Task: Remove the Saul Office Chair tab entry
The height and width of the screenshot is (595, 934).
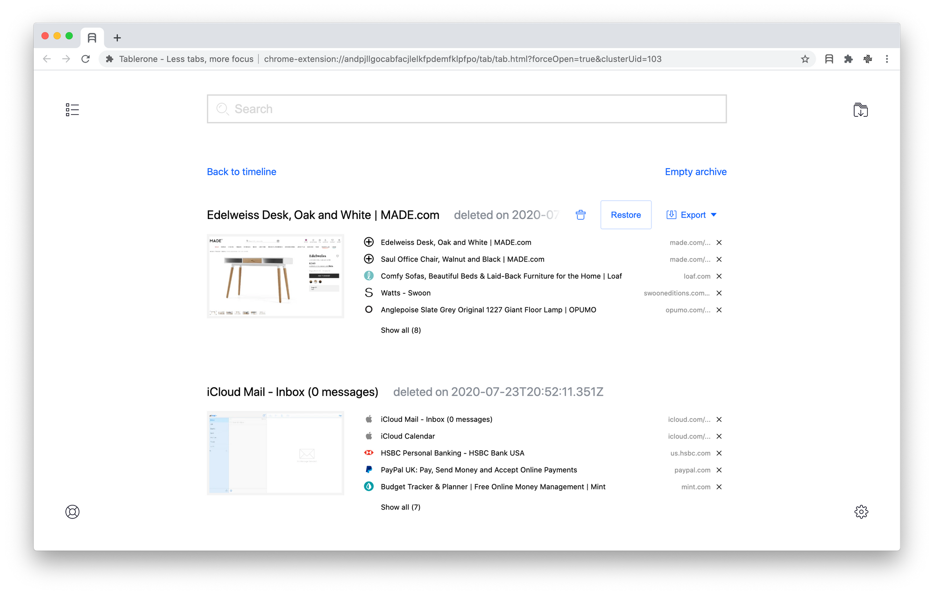Action: [719, 259]
